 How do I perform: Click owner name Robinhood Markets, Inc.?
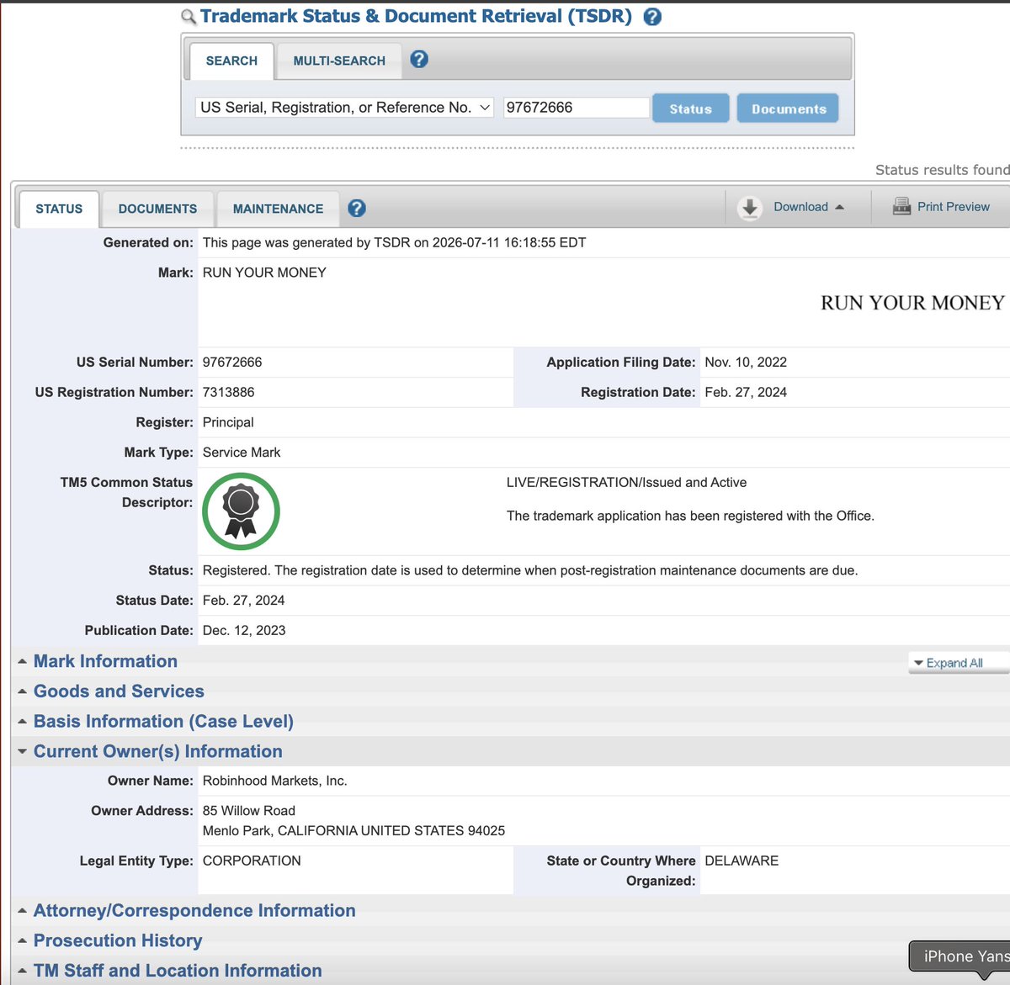click(x=274, y=781)
